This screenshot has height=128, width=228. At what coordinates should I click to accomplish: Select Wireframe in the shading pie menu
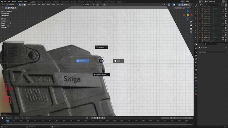click(x=82, y=61)
